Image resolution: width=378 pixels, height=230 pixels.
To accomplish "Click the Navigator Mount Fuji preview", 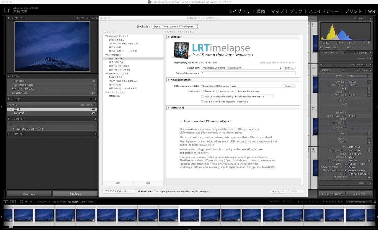I will (52, 47).
